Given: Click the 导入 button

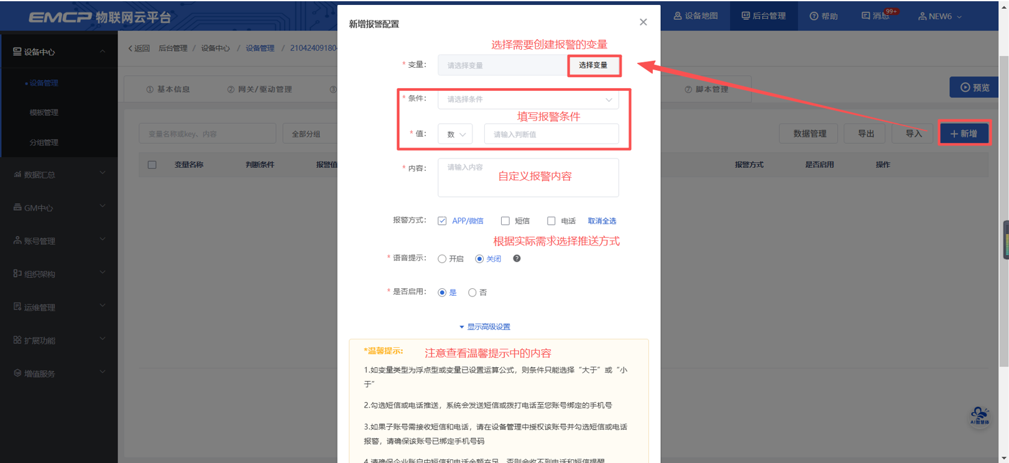Looking at the screenshot, I should point(913,134).
